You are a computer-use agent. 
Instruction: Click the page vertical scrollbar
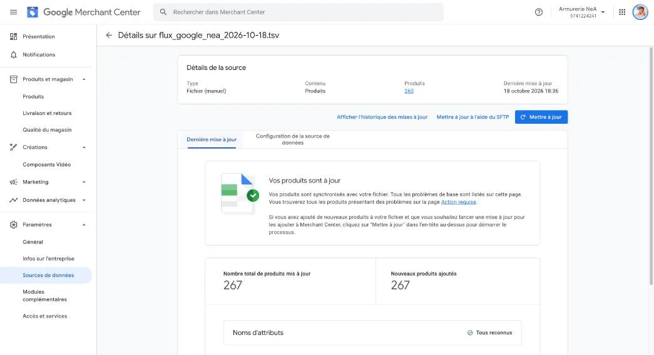(x=651, y=167)
